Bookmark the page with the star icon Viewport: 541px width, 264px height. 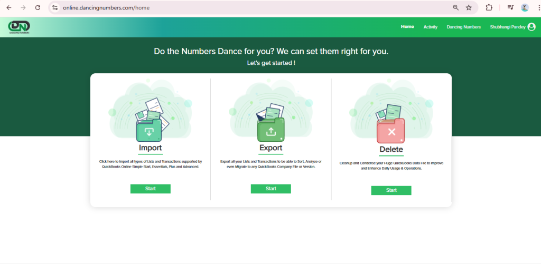click(469, 7)
